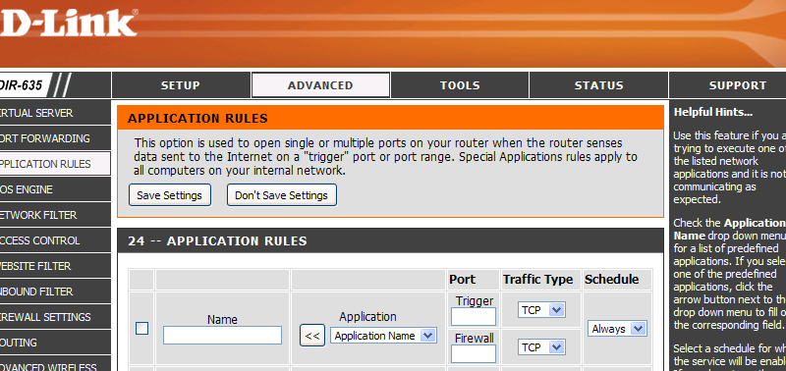
Task: Open the Application Name dropdown
Action: click(x=383, y=336)
